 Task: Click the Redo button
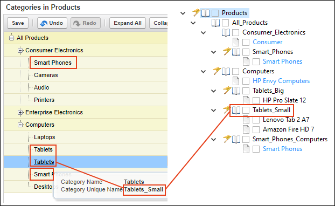pos(86,23)
